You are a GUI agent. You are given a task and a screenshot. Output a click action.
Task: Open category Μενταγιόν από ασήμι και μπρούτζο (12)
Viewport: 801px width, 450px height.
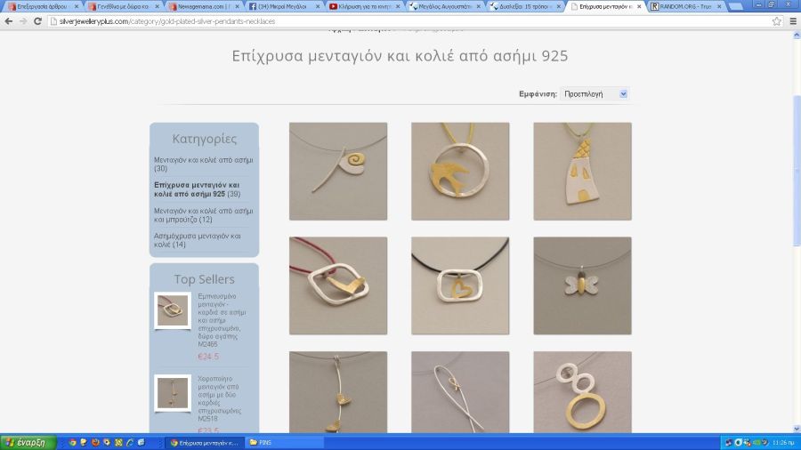tap(203, 215)
